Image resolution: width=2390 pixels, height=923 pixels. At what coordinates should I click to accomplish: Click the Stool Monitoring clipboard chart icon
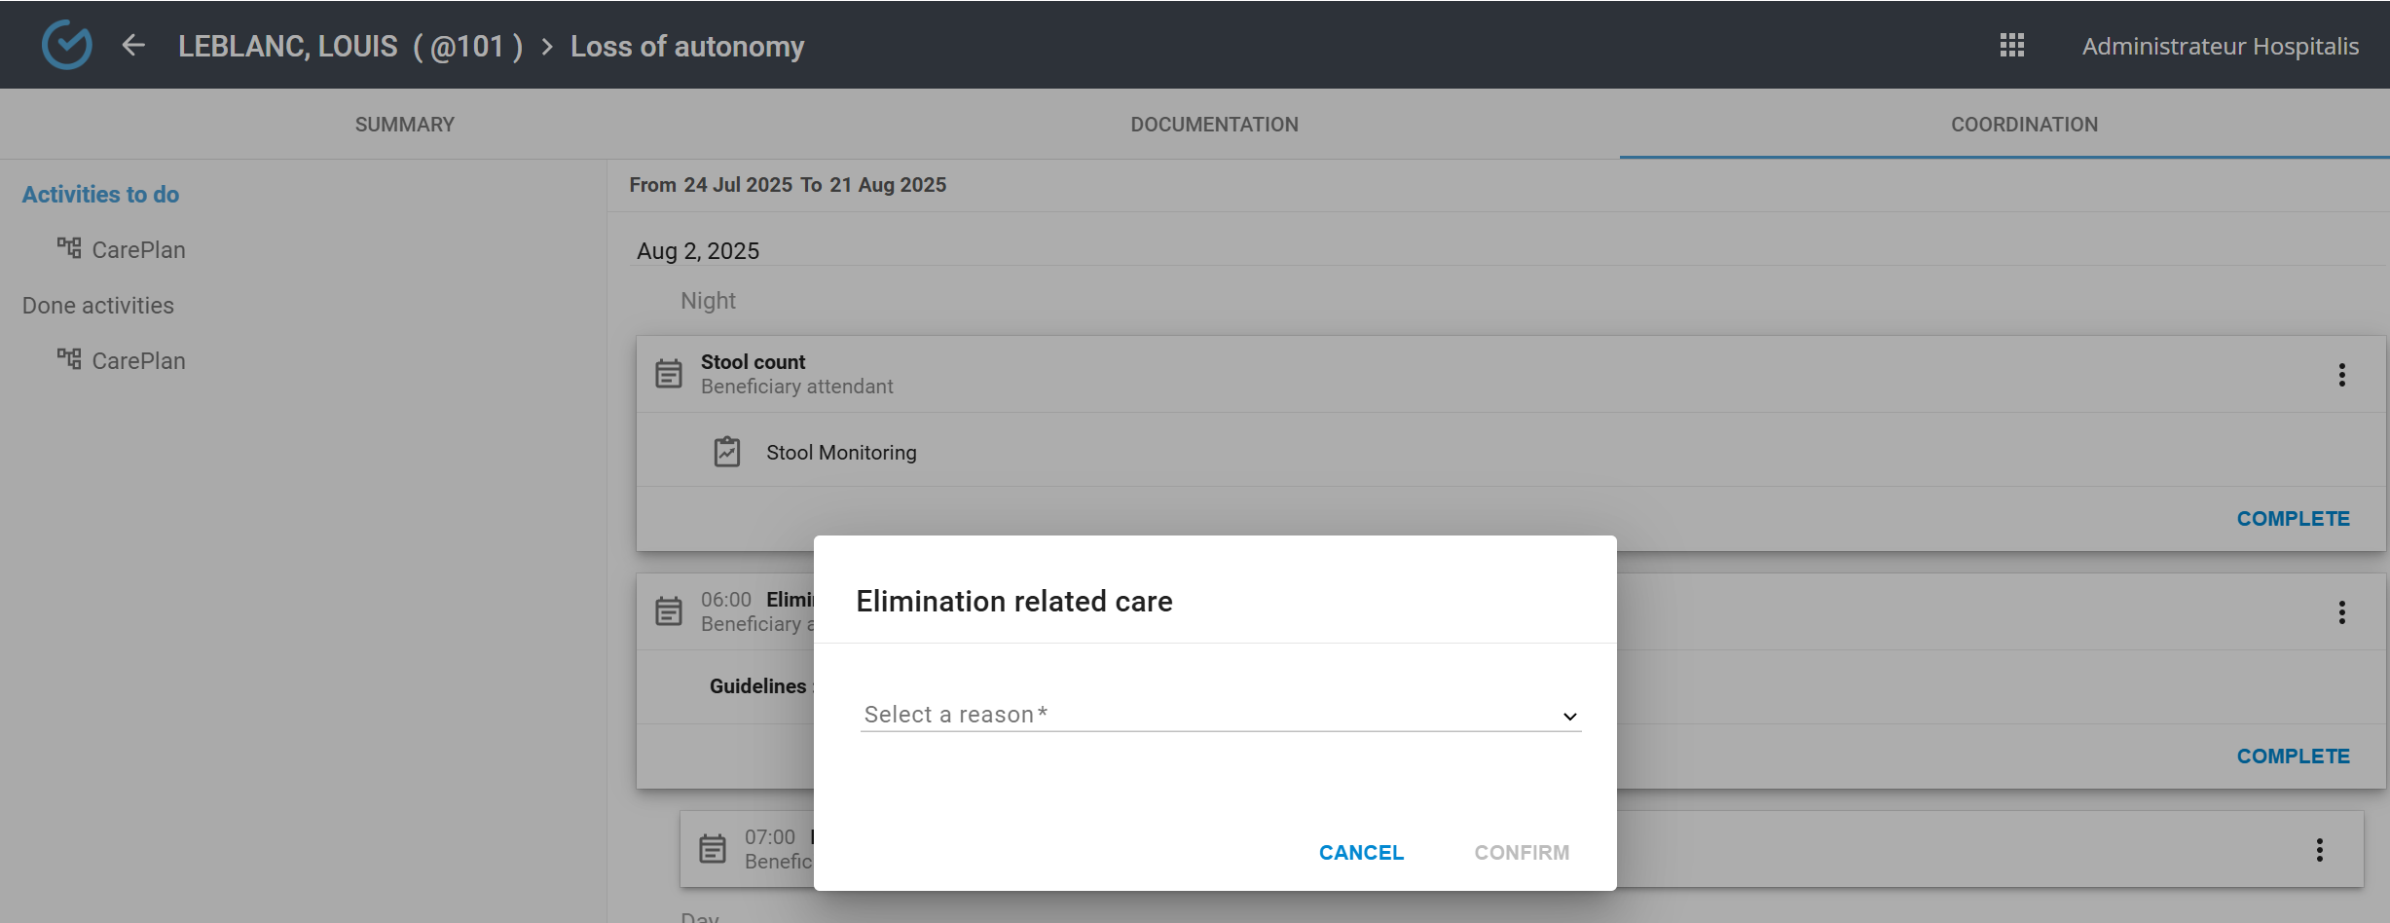(727, 452)
